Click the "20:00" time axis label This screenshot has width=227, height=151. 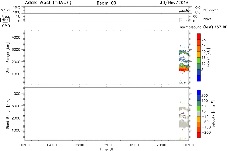[161, 145]
